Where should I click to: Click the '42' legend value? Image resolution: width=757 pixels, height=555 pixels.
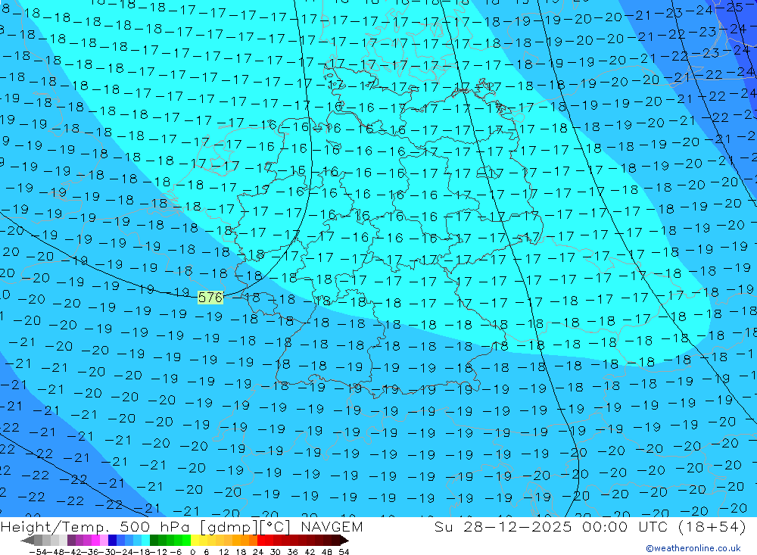pyautogui.click(x=310, y=552)
